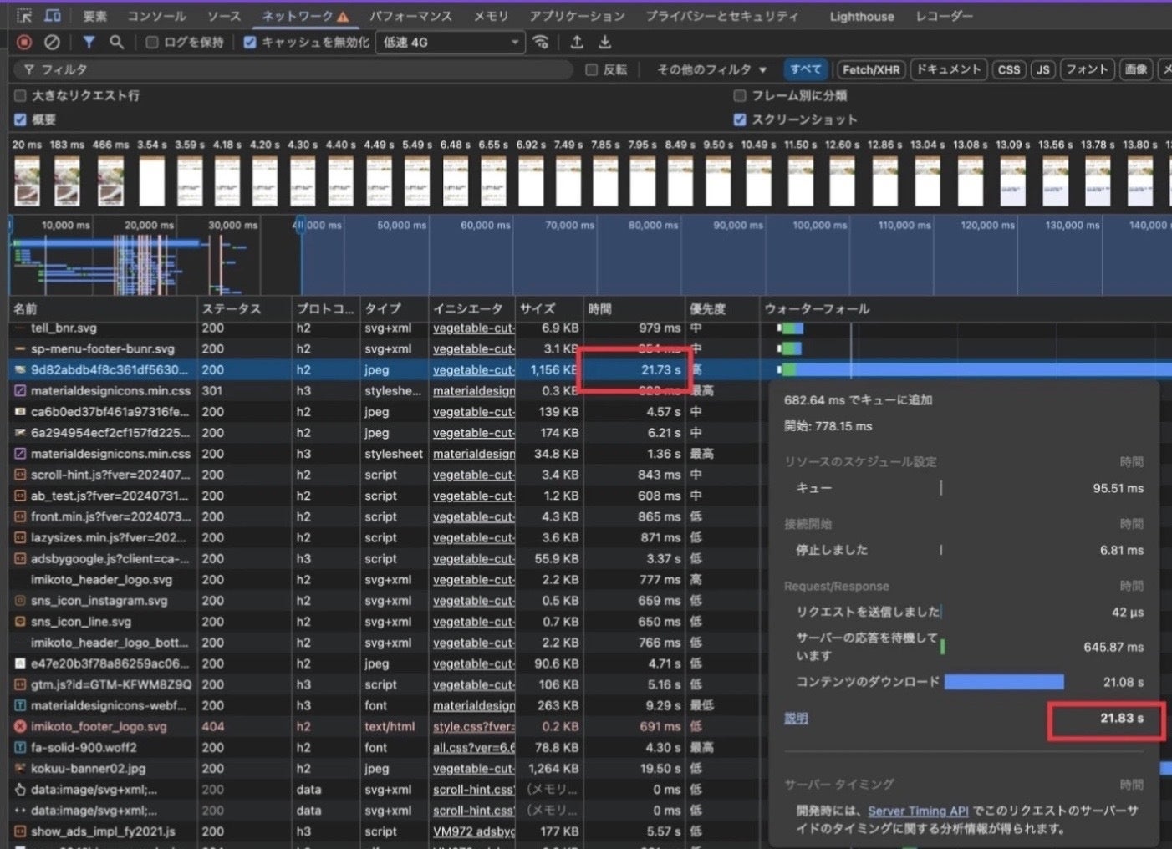
Task: Open network conditions Wi-Fi icon
Action: pyautogui.click(x=541, y=42)
